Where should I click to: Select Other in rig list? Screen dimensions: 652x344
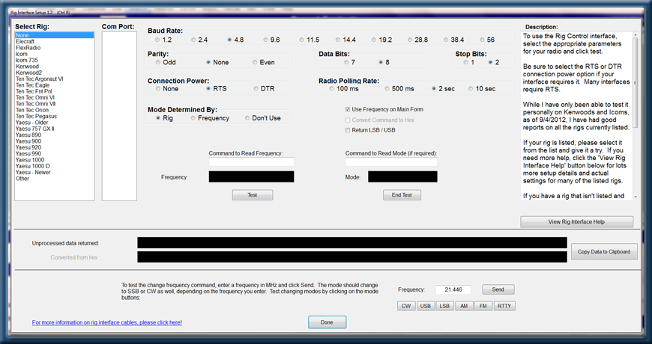[55, 179]
